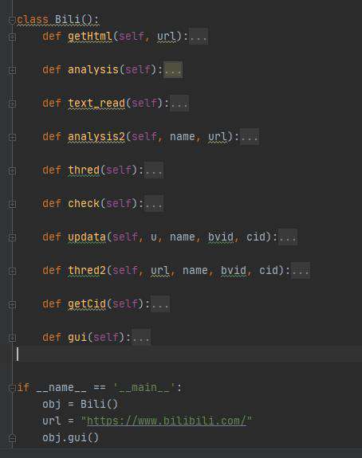The image size is (362, 458).
Task: Click fold end marker beside obj.gui()
Action: tap(12, 438)
